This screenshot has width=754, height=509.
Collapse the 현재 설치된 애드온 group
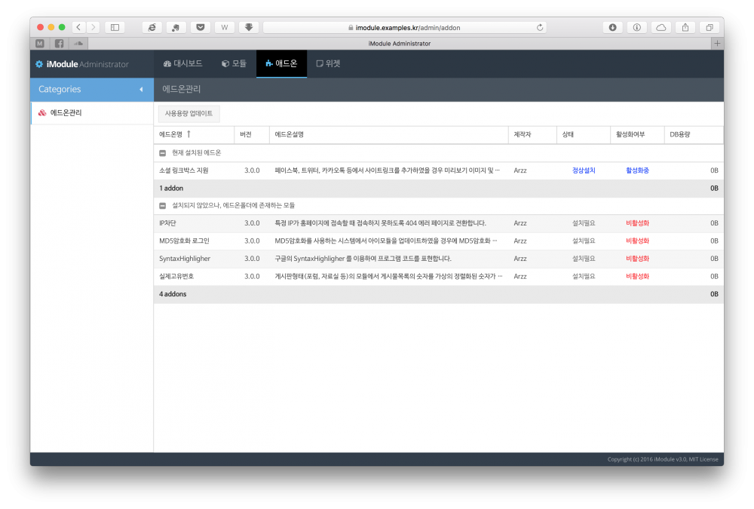click(162, 153)
